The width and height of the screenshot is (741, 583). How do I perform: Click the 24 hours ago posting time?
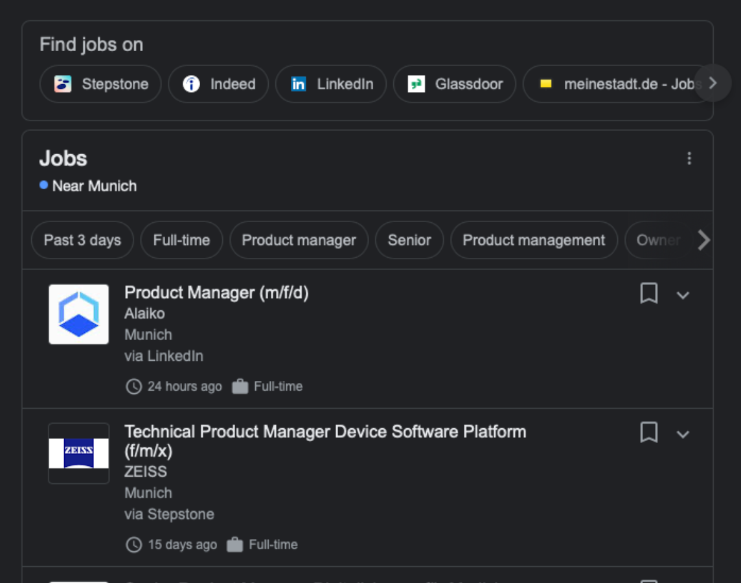tap(185, 387)
